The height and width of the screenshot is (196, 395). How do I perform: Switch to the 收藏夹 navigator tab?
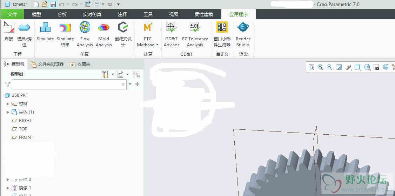pyautogui.click(x=80, y=64)
